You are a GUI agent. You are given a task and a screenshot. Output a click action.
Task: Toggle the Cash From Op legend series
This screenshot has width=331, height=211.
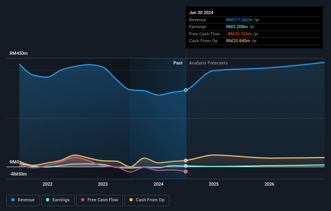[x=147, y=200]
